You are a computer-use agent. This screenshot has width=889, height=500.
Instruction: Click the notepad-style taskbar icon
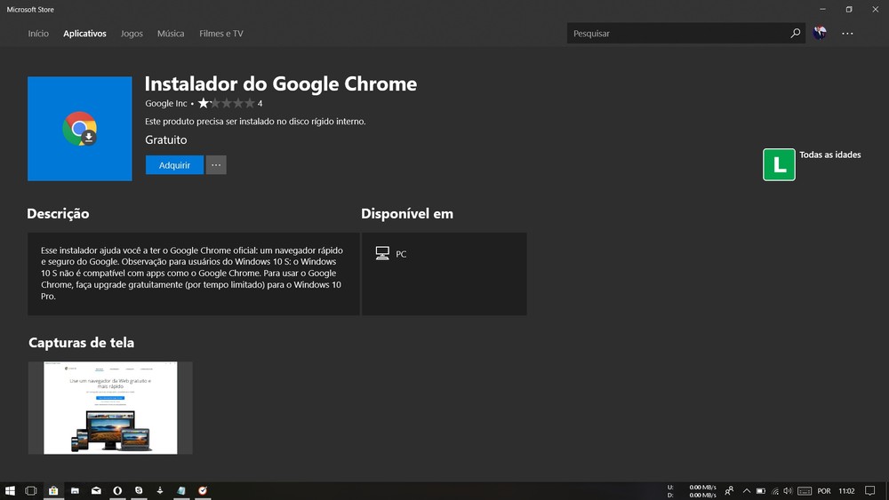pyautogui.click(x=181, y=490)
